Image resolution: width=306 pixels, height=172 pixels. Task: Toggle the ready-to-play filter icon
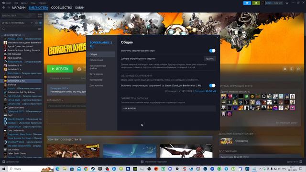pos(40,23)
